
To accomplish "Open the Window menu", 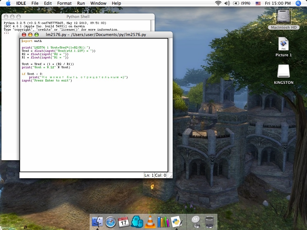I will point(98,3).
